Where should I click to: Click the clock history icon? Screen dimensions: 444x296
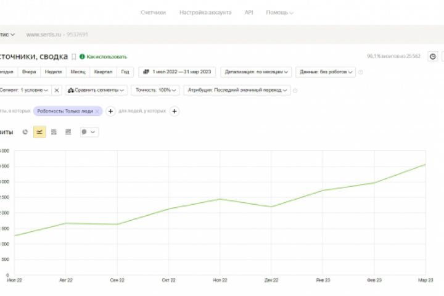(433, 56)
